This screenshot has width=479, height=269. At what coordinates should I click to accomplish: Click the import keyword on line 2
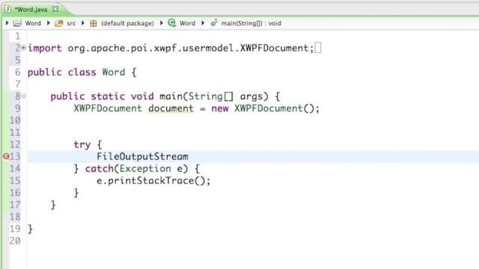click(45, 48)
